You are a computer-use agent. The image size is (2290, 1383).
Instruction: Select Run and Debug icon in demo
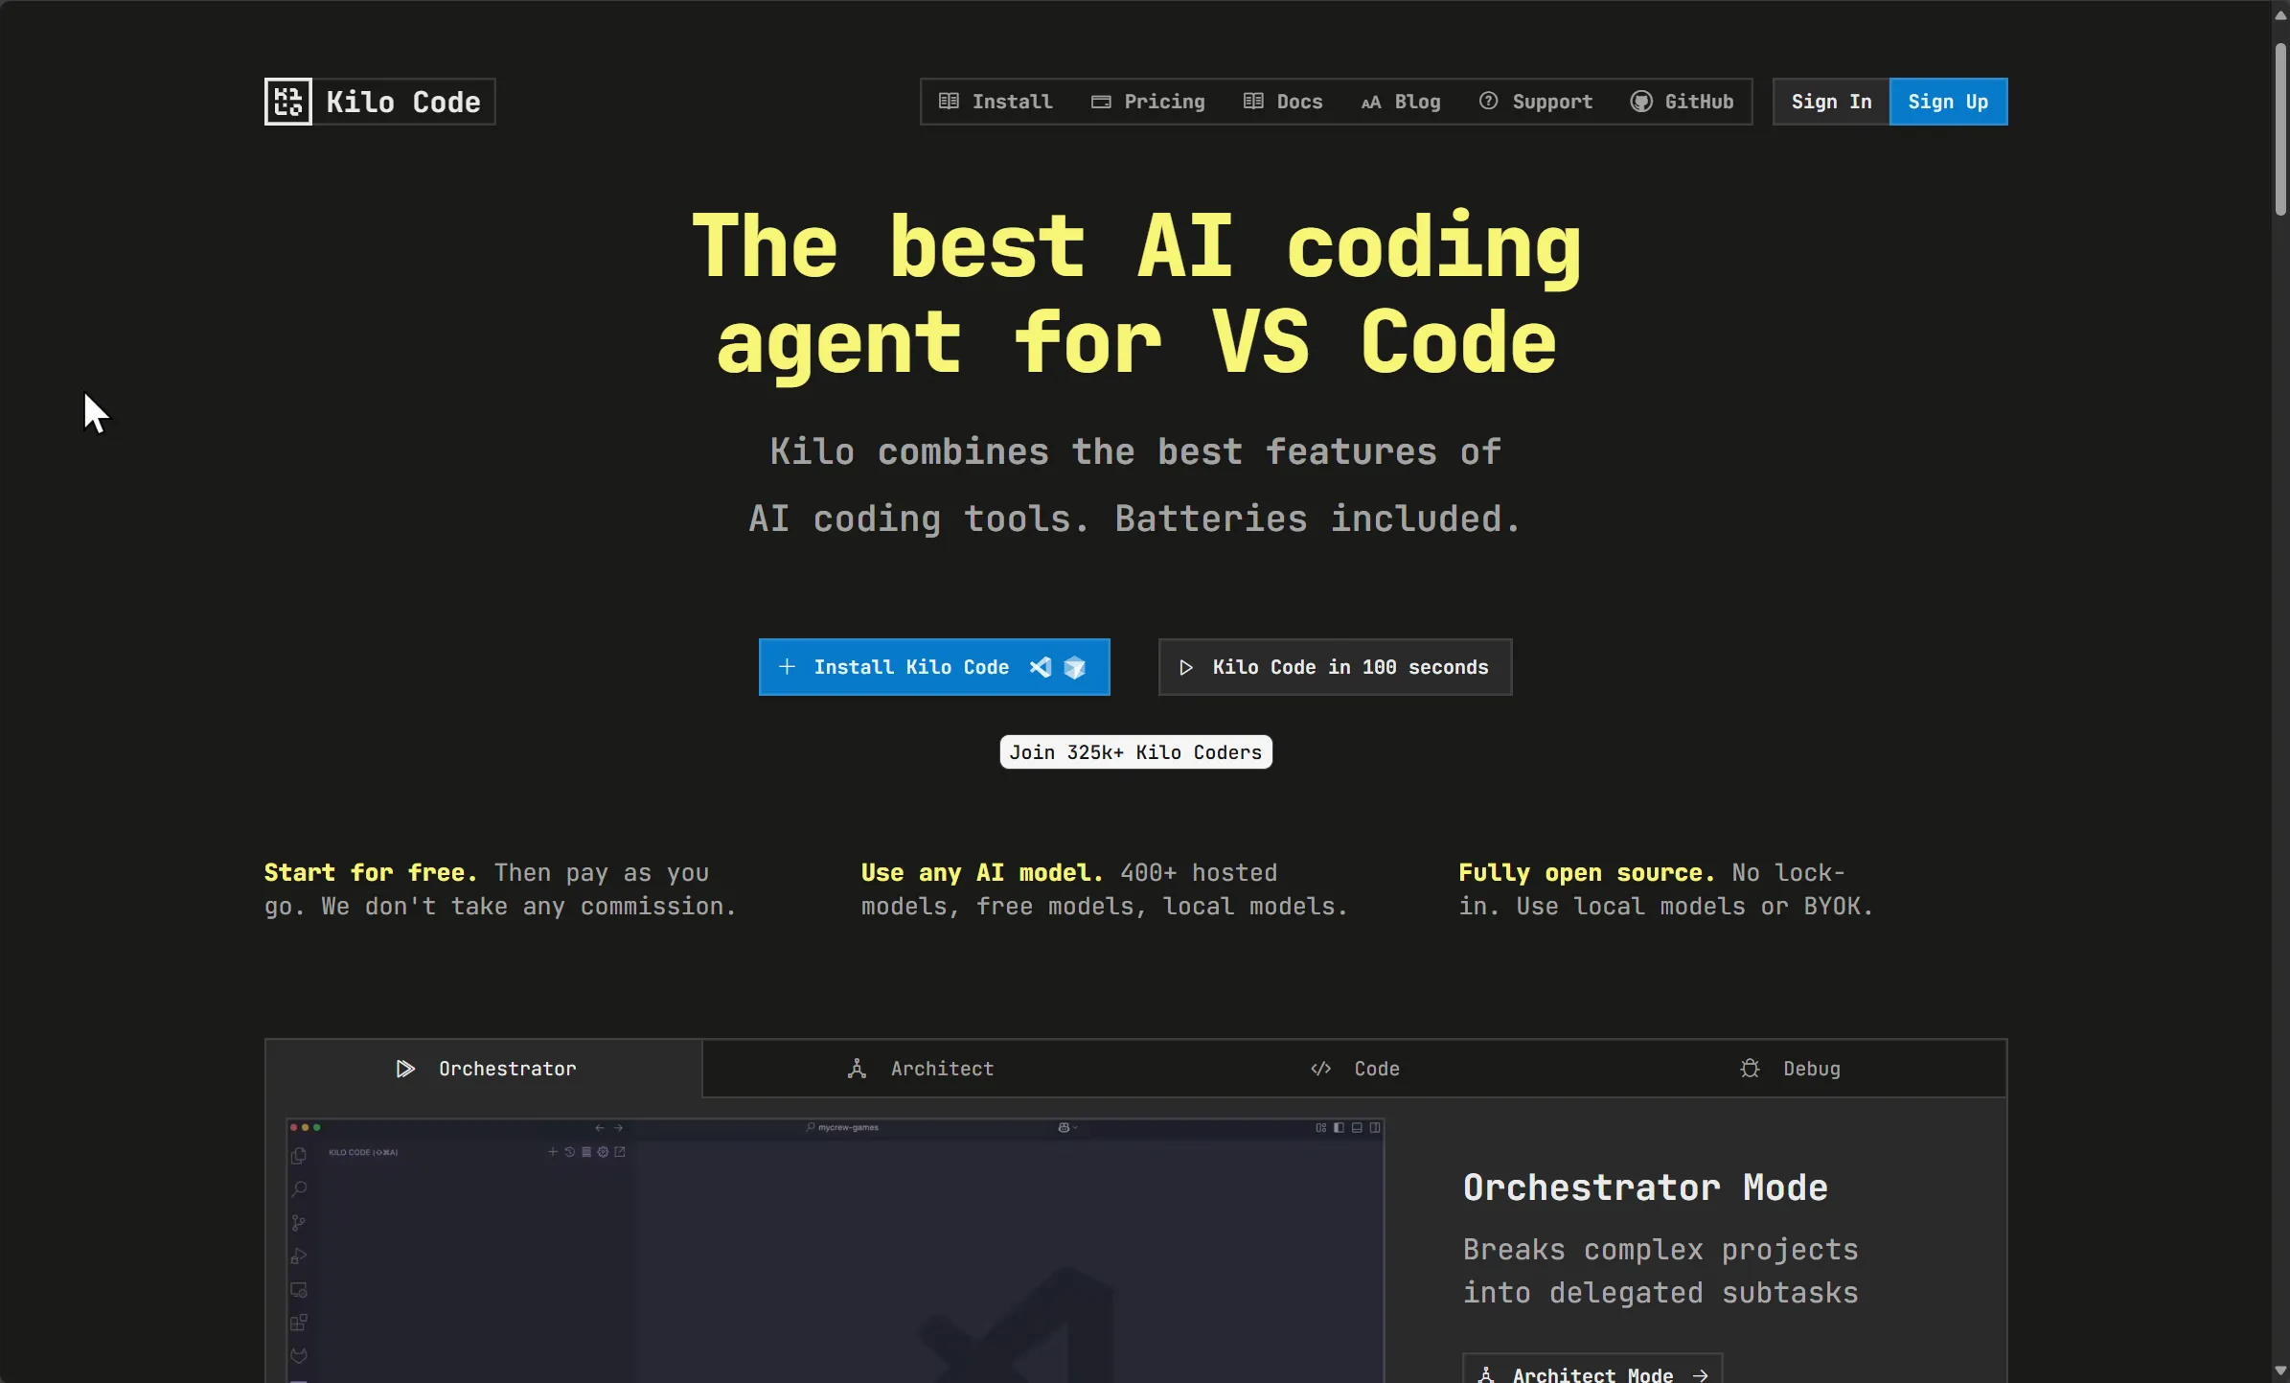point(299,1256)
